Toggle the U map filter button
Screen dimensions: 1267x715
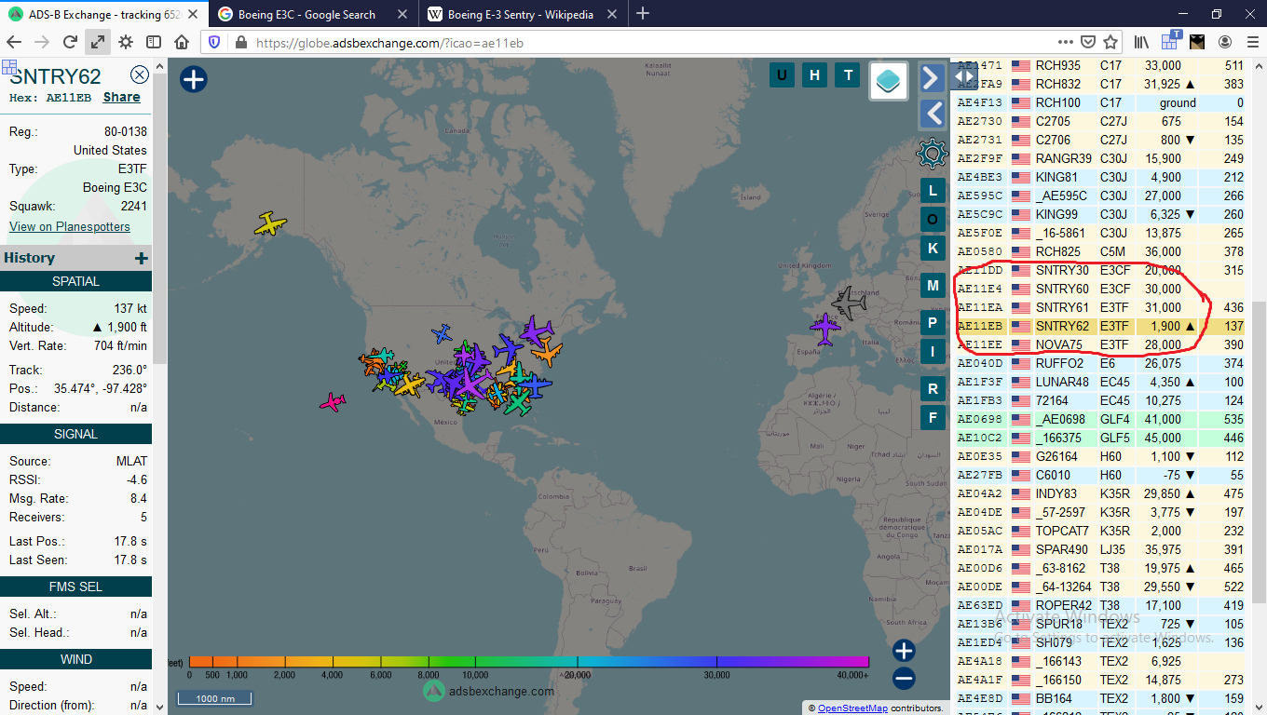(782, 75)
